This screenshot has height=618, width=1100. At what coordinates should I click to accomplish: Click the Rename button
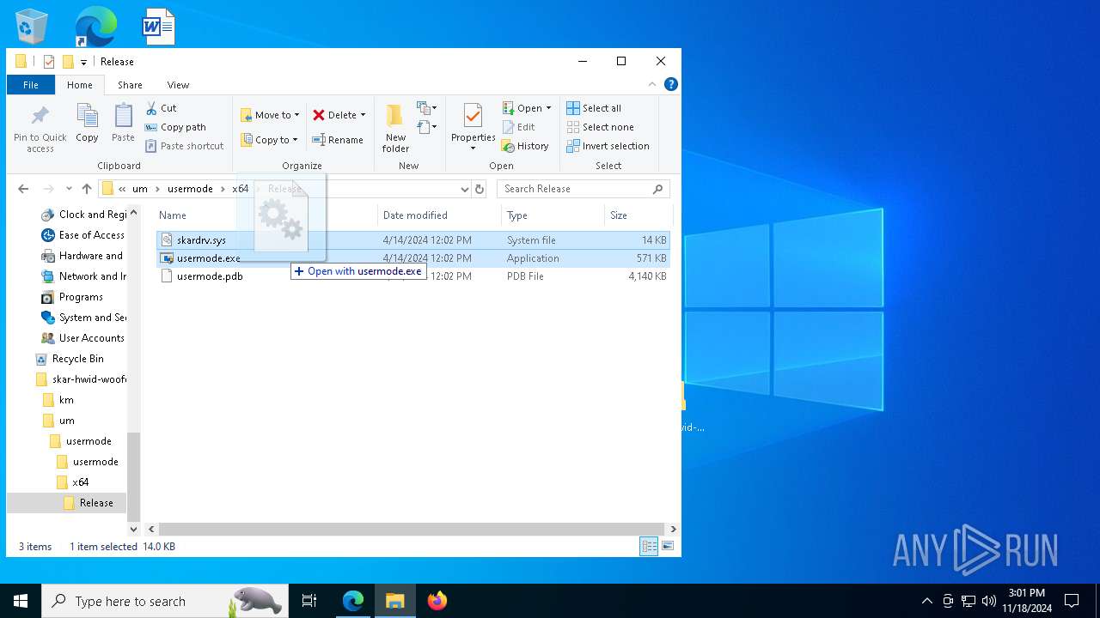[338, 140]
